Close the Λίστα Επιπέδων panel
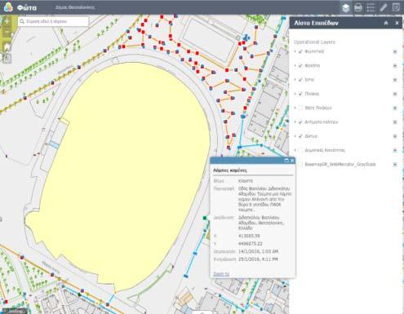The width and height of the screenshot is (404, 314). 397,23
